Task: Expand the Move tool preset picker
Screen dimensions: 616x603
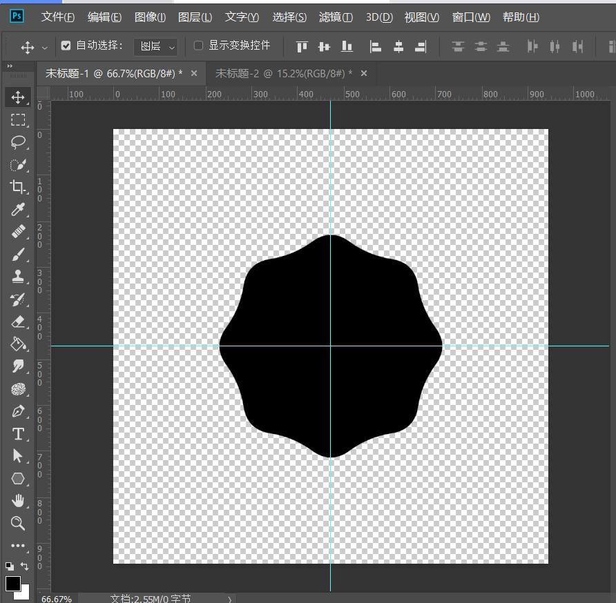Action: pos(45,47)
